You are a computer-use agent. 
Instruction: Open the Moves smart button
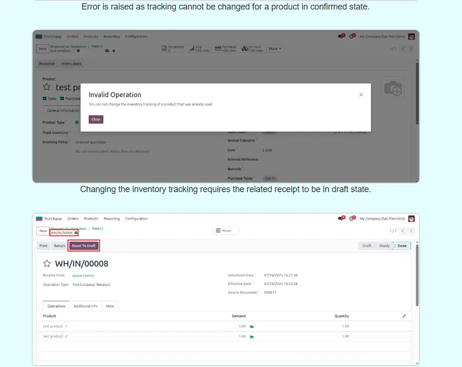click(226, 231)
